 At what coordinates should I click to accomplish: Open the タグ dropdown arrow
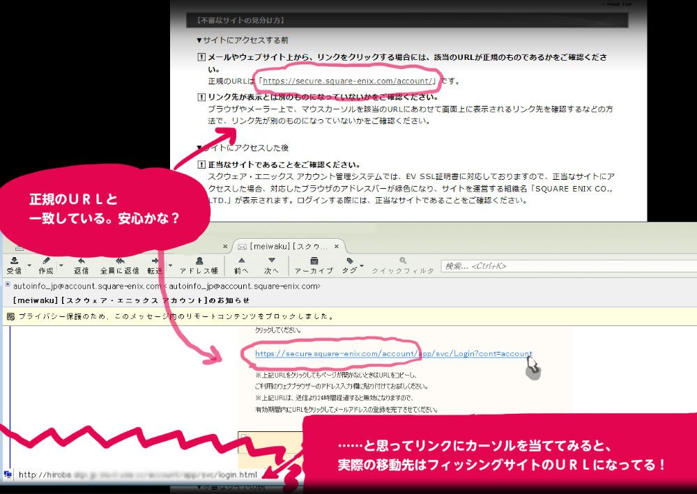(x=362, y=265)
